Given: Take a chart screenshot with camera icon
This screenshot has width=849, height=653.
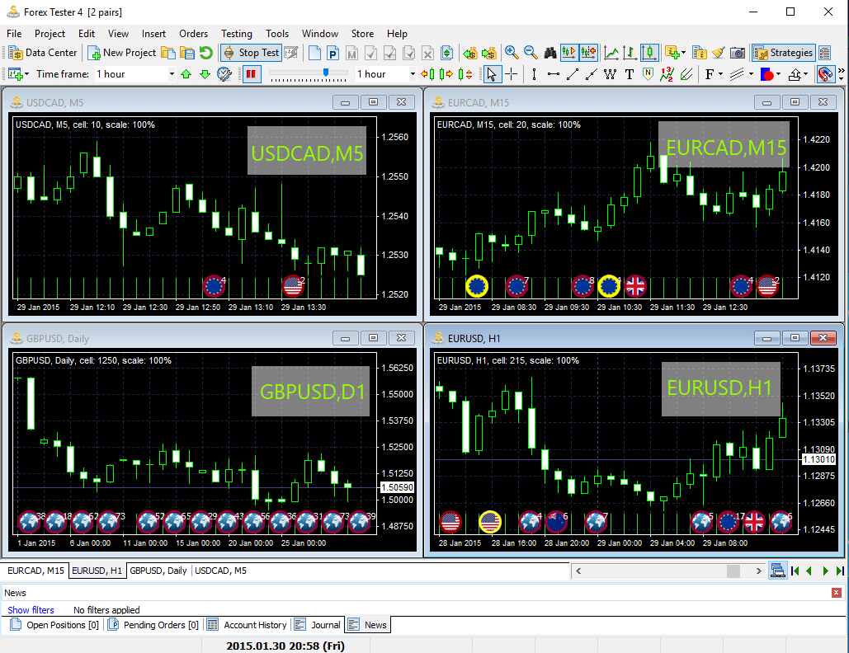Looking at the screenshot, I should point(737,53).
